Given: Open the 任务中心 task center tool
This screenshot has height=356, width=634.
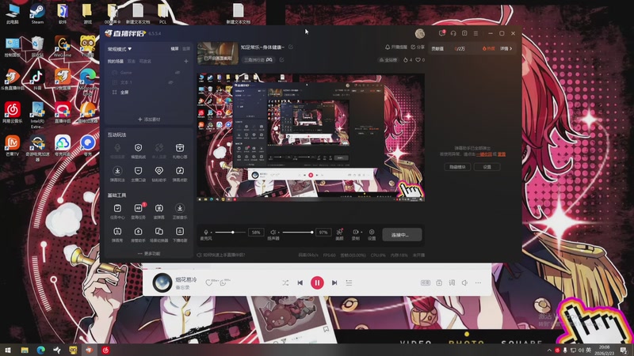Looking at the screenshot, I should (117, 211).
